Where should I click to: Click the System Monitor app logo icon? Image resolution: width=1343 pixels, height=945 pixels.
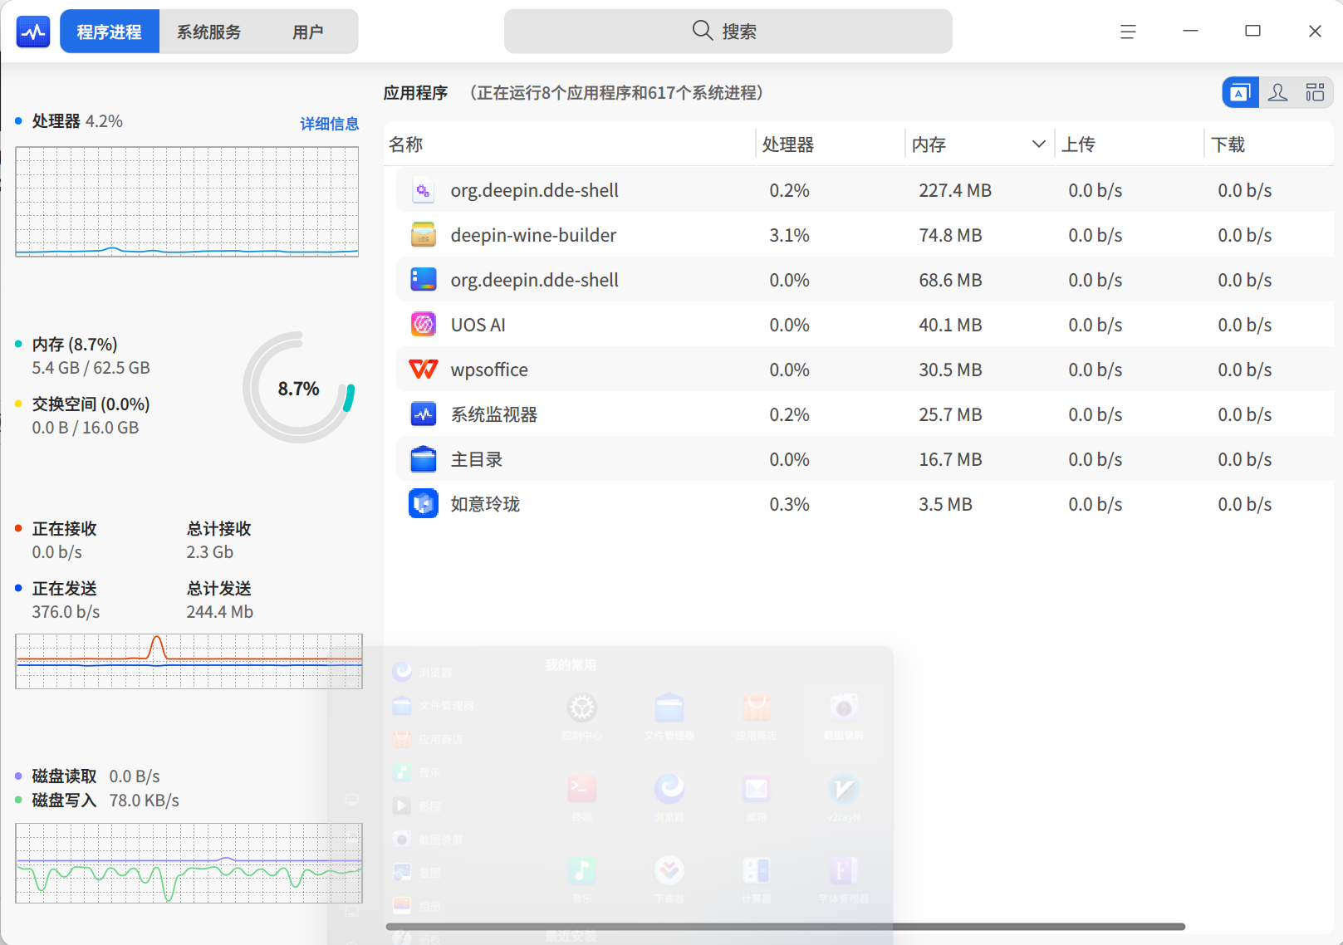pyautogui.click(x=33, y=32)
